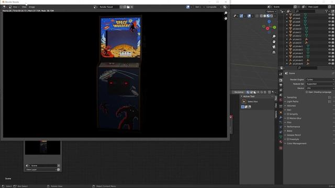
Task: Open the Render properties tab icon
Action: pos(281,80)
